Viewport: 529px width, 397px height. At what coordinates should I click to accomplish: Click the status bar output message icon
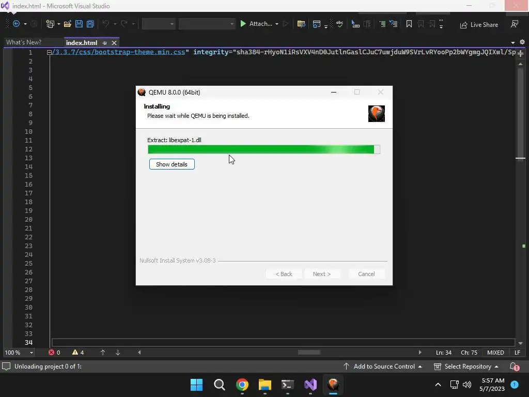[x=6, y=367]
